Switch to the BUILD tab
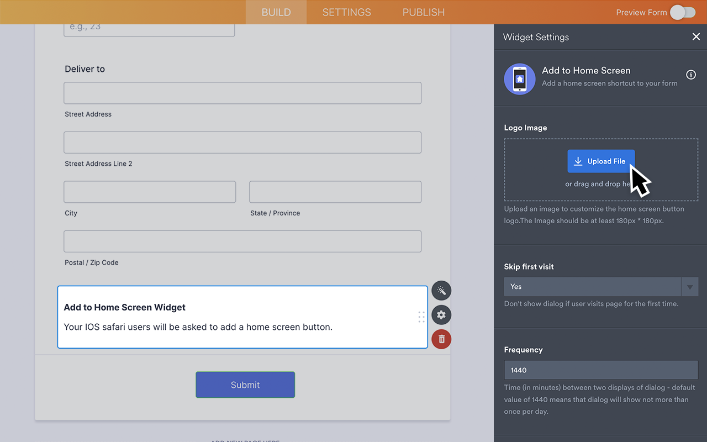The image size is (707, 442). [x=276, y=12]
